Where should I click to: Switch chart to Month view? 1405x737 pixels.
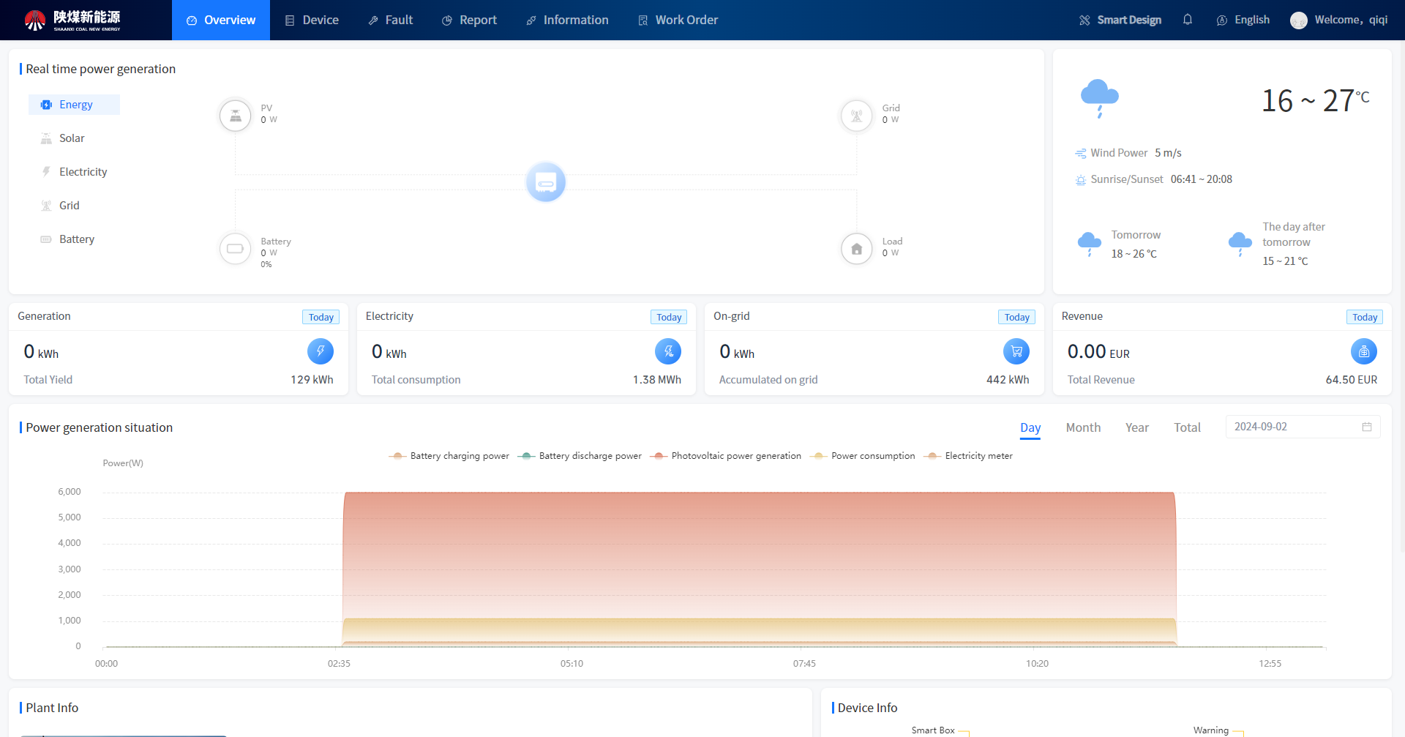click(1082, 427)
